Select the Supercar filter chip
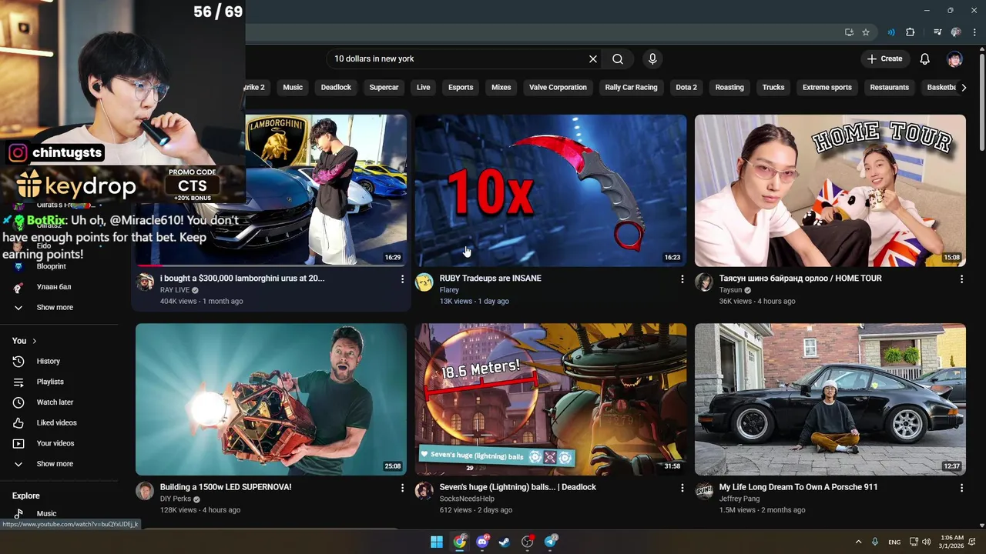 (x=384, y=88)
